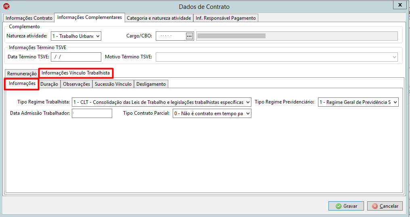Click the Cancelar button

[x=385, y=206]
